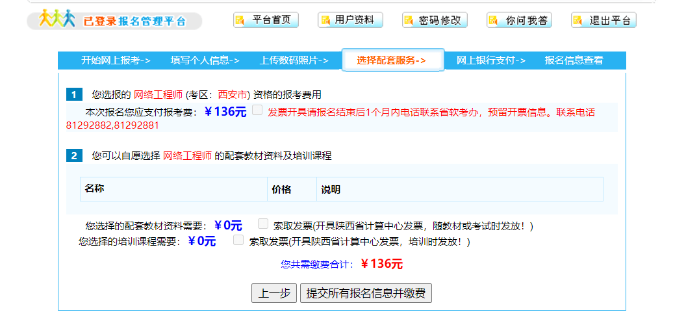Select the 报名信息查看 step tab
This screenshot has width=673, height=336.
(574, 60)
